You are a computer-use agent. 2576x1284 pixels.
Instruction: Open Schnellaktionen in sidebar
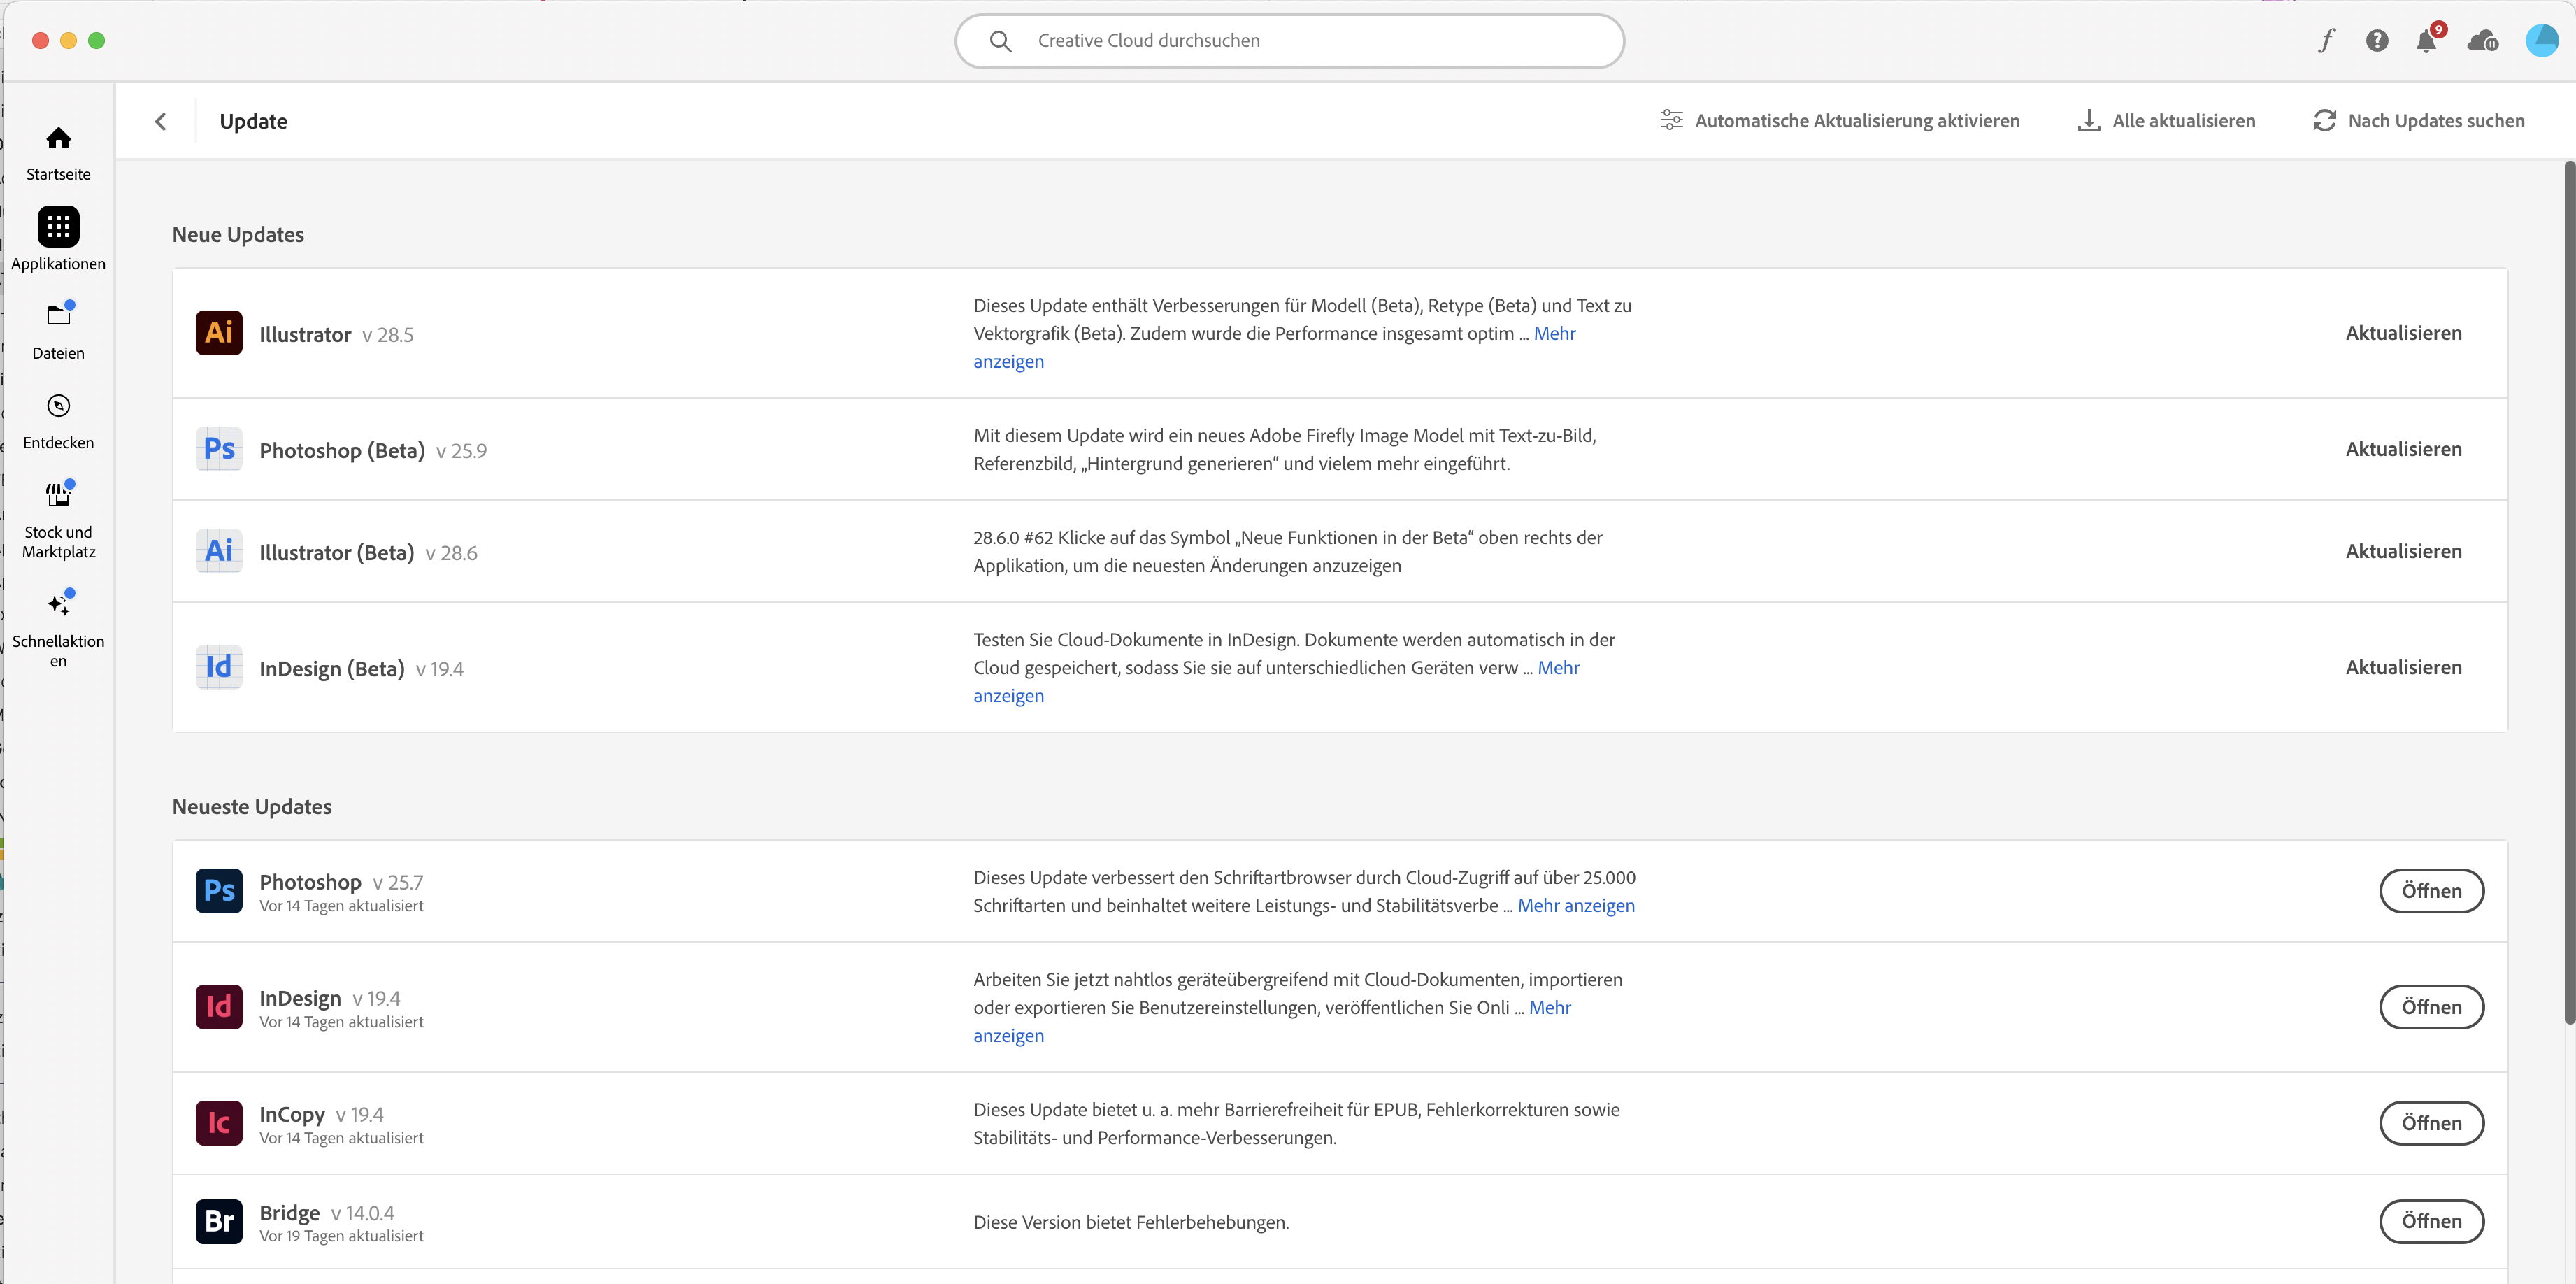coord(58,628)
